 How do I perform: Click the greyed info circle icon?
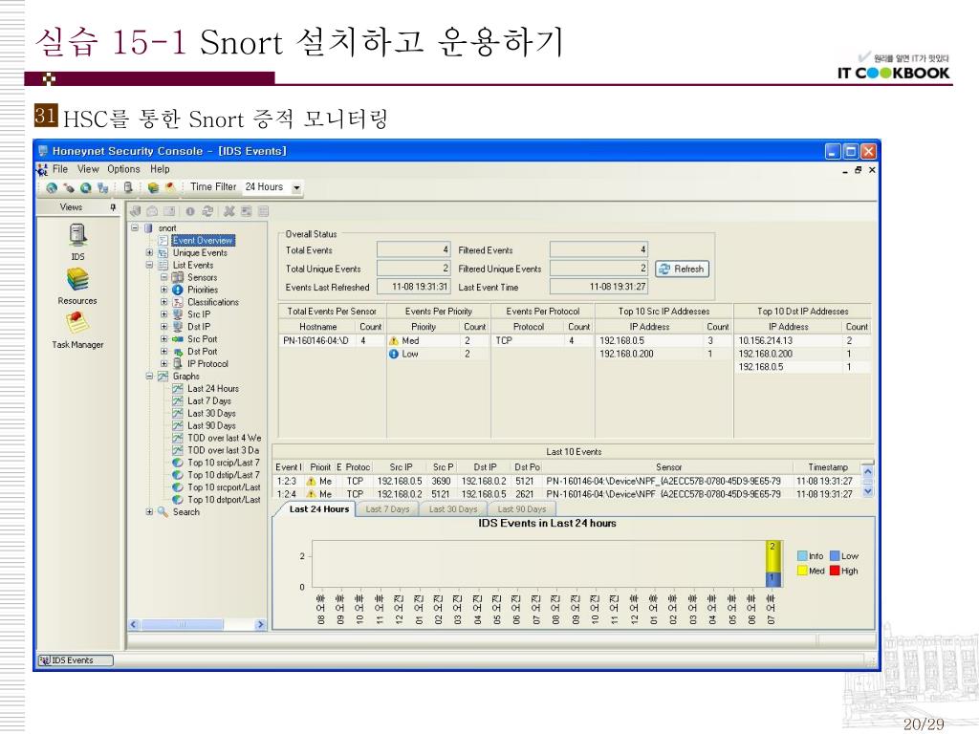(190, 211)
